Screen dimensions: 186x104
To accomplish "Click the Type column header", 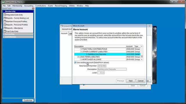I will point(137,46).
